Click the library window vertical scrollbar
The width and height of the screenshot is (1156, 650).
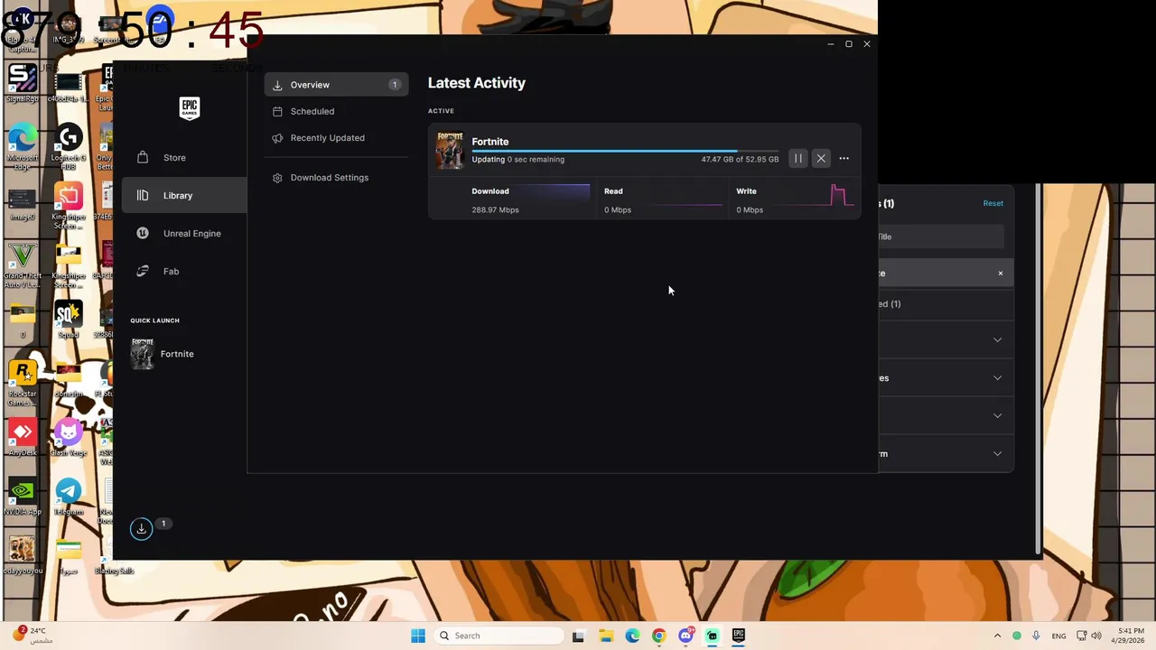pyautogui.click(x=1038, y=370)
